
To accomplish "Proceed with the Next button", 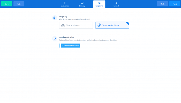I will coord(175,4).
